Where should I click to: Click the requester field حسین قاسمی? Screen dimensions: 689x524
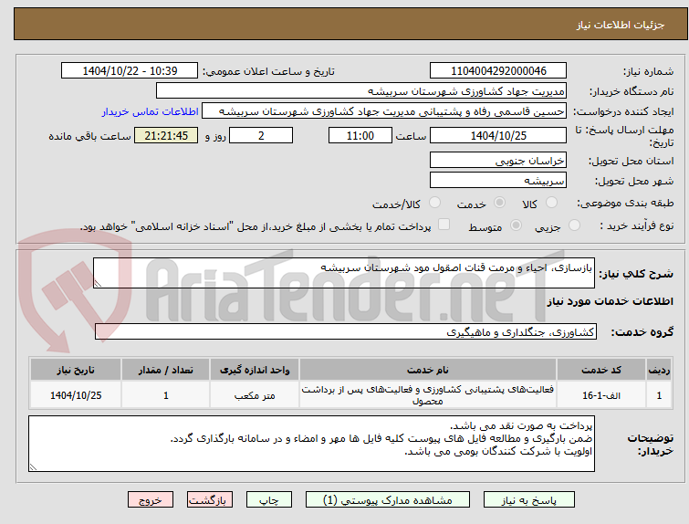[x=384, y=111]
